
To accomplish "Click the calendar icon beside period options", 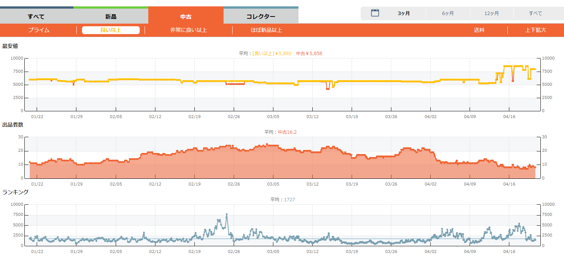I will (375, 13).
